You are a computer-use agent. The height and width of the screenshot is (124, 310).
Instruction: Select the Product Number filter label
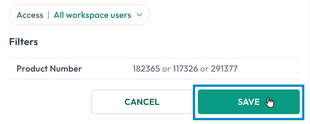(49, 69)
